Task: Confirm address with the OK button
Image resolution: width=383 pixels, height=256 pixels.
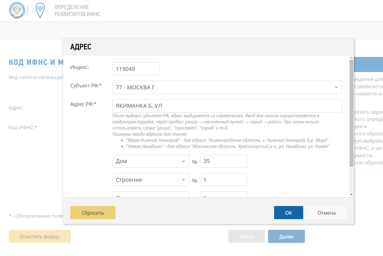Action: pos(288,213)
